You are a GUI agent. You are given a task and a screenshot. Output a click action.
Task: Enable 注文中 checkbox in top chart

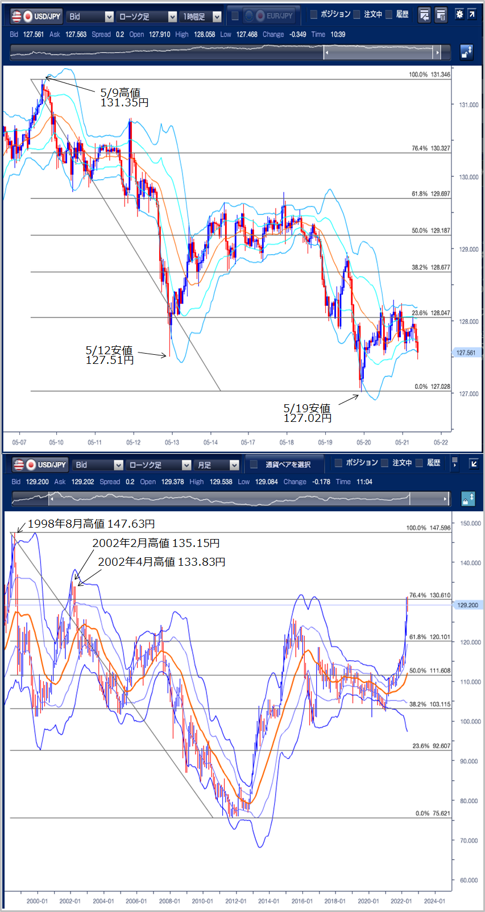pyautogui.click(x=357, y=14)
